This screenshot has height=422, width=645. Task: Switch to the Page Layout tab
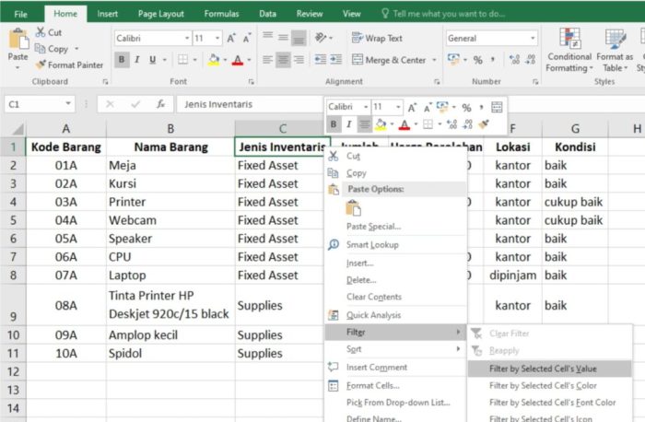pos(161,14)
